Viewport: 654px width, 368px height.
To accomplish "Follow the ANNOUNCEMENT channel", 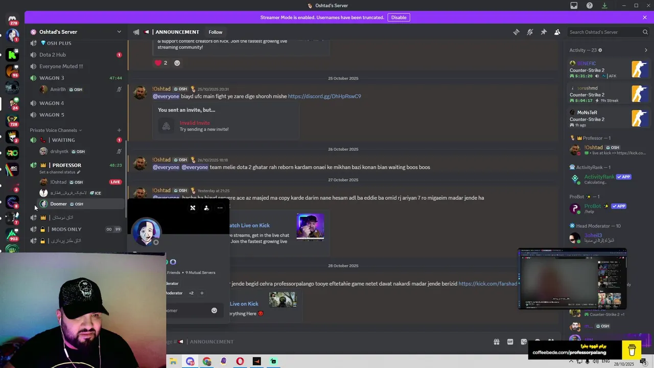I will tap(215, 32).
